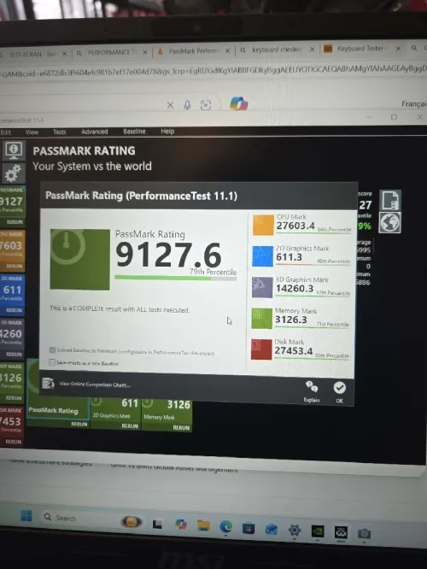Click the green stopwatch PassMark Rating icon
Screen dimensions: 427x569
(79, 260)
